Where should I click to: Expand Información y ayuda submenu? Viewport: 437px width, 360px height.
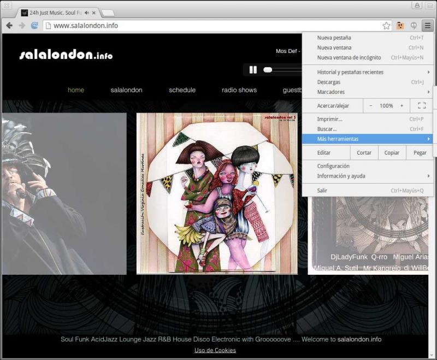point(367,176)
